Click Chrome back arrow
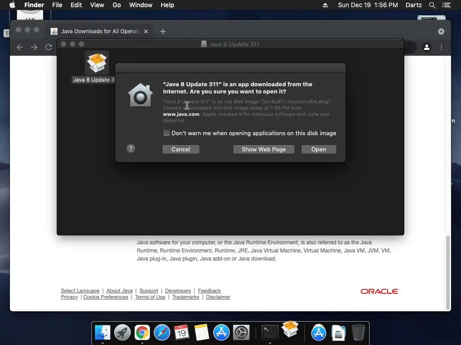This screenshot has width=461, height=345. coord(20,47)
